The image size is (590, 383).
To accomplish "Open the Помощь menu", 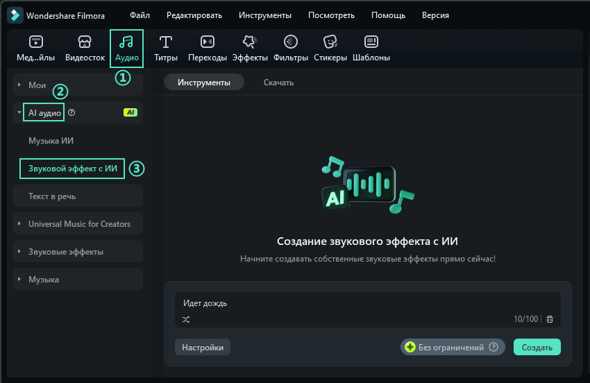I will tap(388, 15).
